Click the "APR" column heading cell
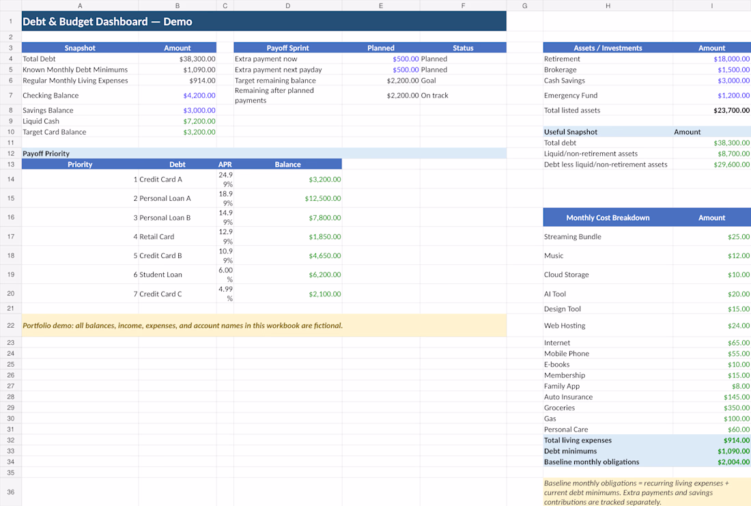Viewport: 751px width, 506px height. (225, 165)
